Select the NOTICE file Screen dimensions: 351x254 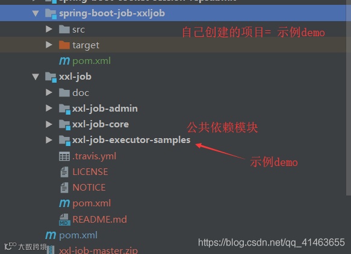(89, 188)
